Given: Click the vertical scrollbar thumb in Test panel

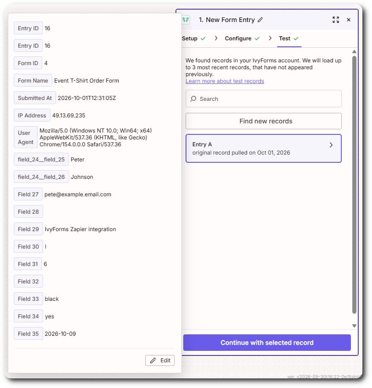Looking at the screenshot, I should coord(354,185).
